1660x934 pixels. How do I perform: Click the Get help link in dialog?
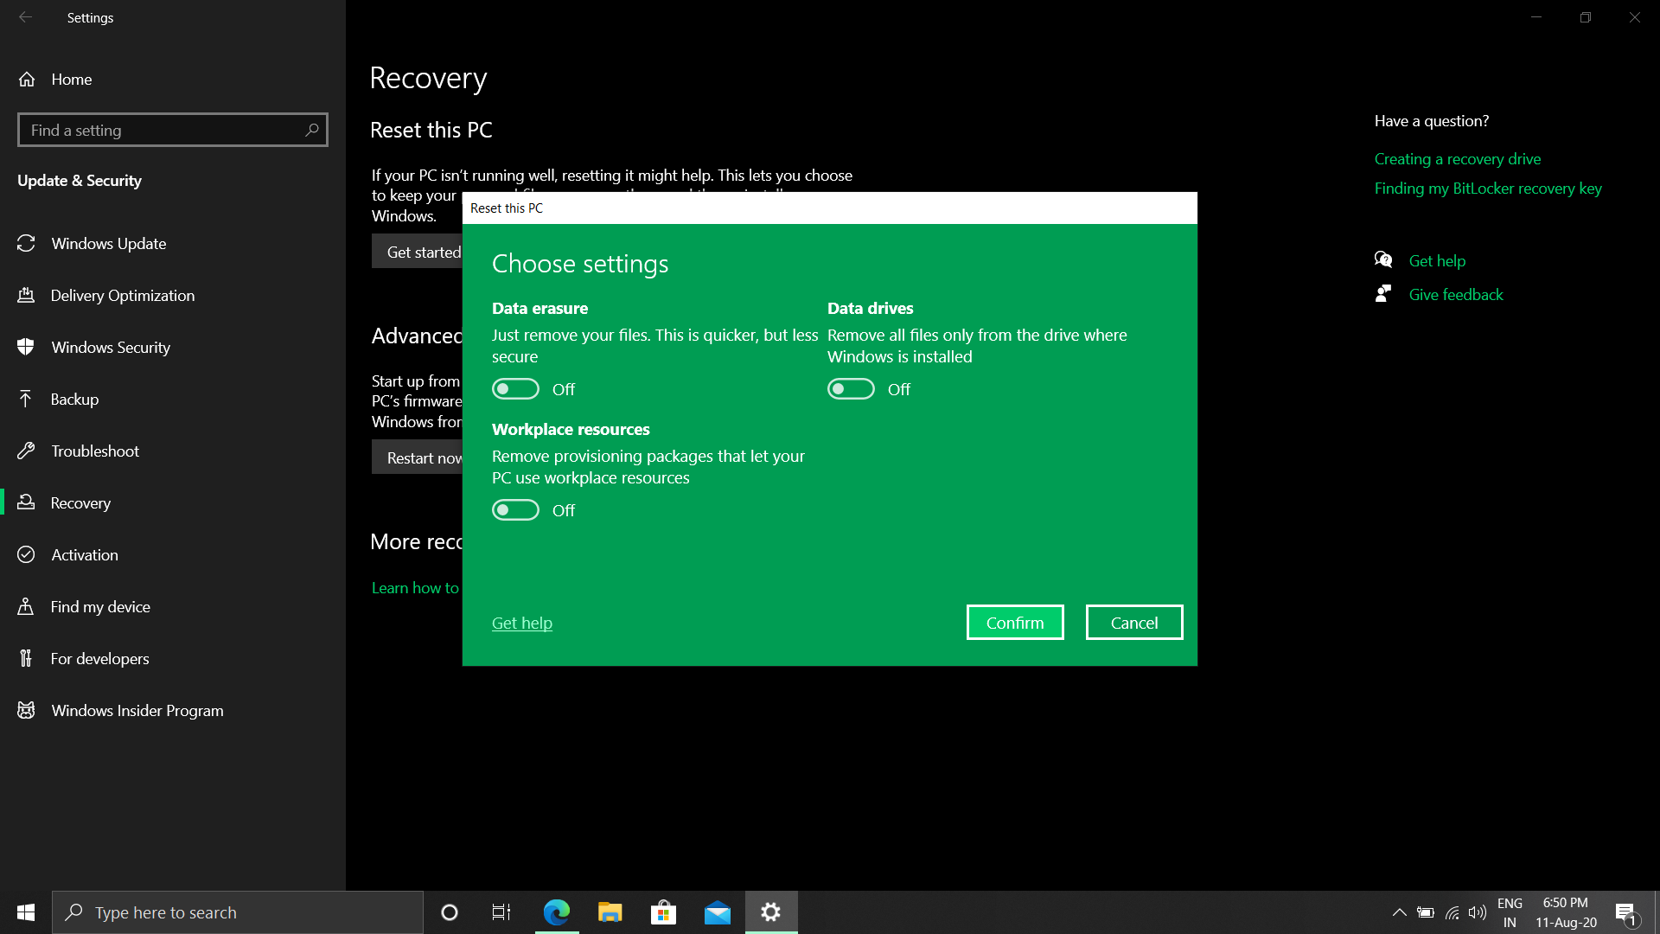pyautogui.click(x=522, y=623)
